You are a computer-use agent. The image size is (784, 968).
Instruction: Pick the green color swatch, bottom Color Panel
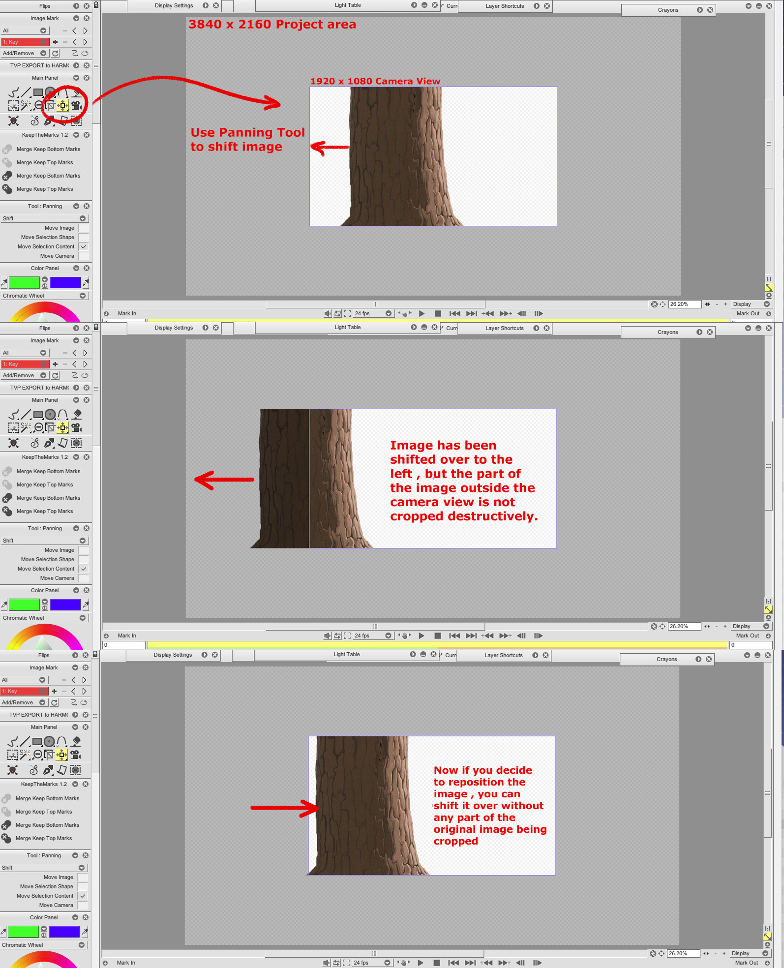(24, 932)
